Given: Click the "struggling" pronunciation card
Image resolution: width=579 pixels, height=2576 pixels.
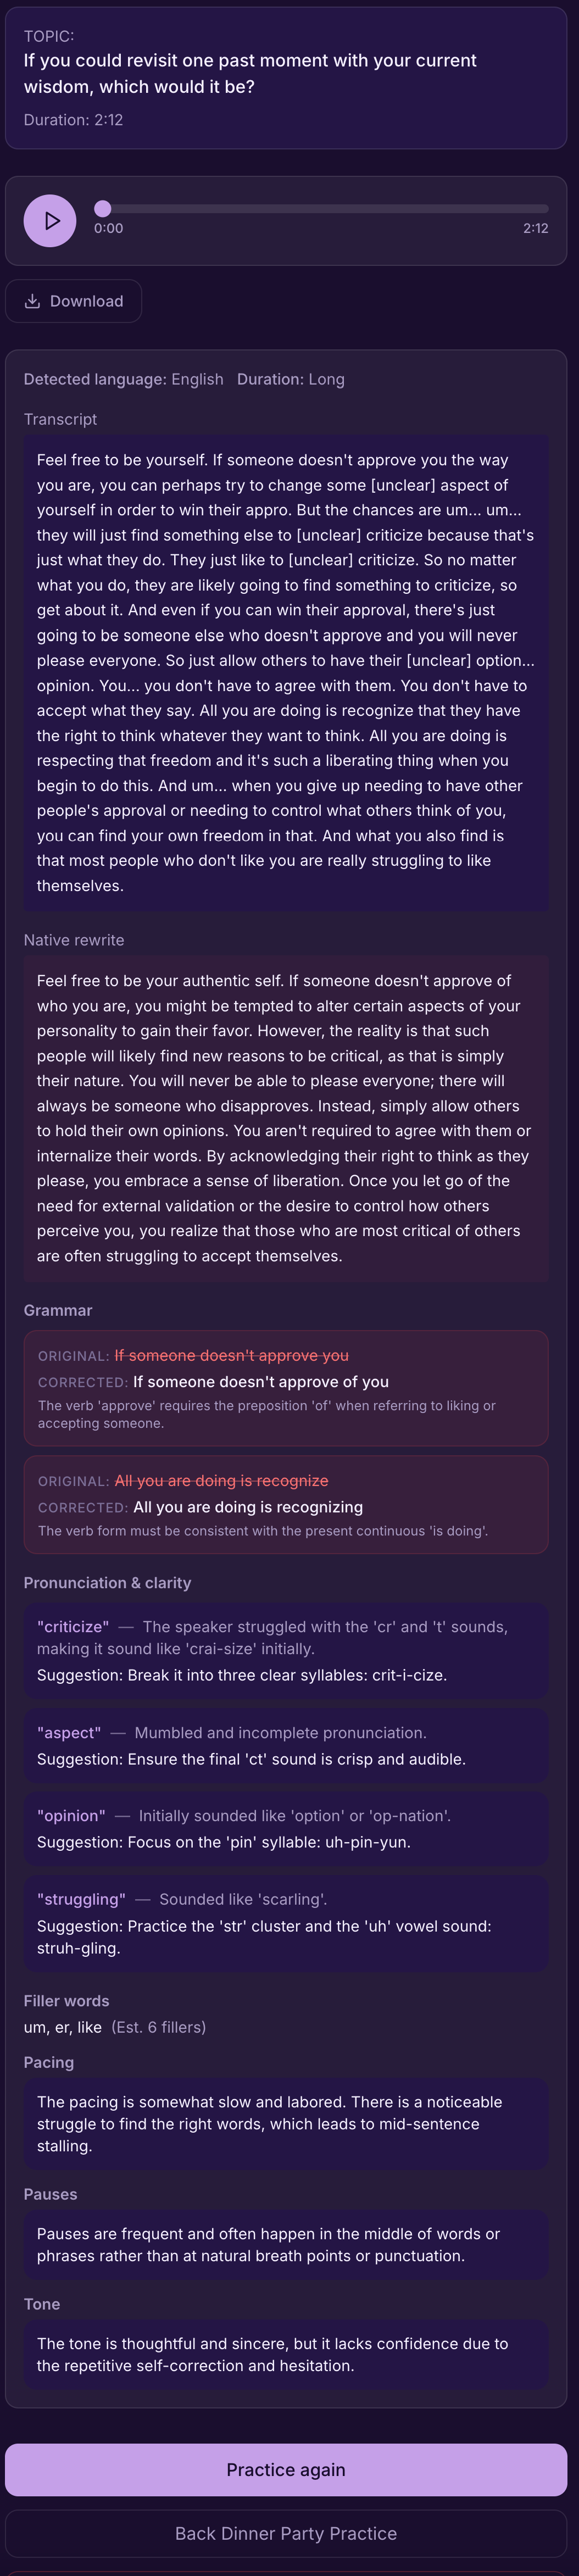Looking at the screenshot, I should [286, 1923].
